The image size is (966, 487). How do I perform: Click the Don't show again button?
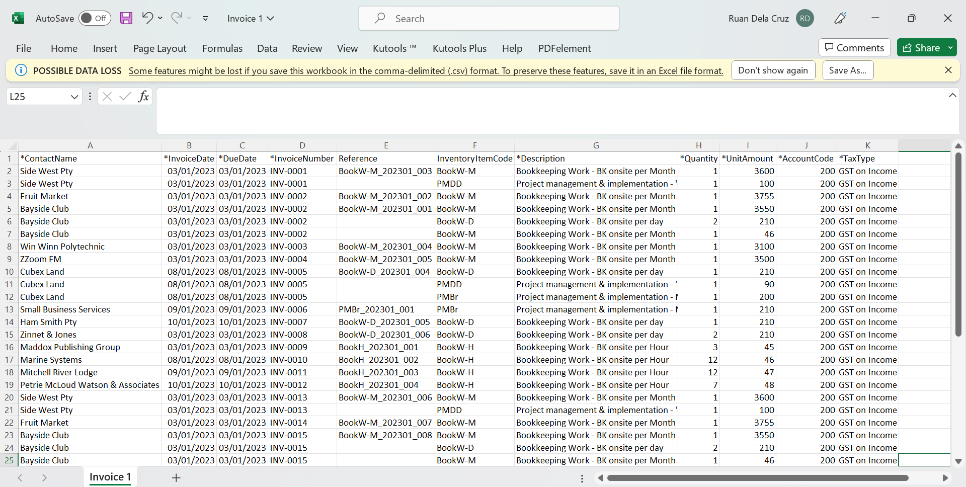pos(773,70)
